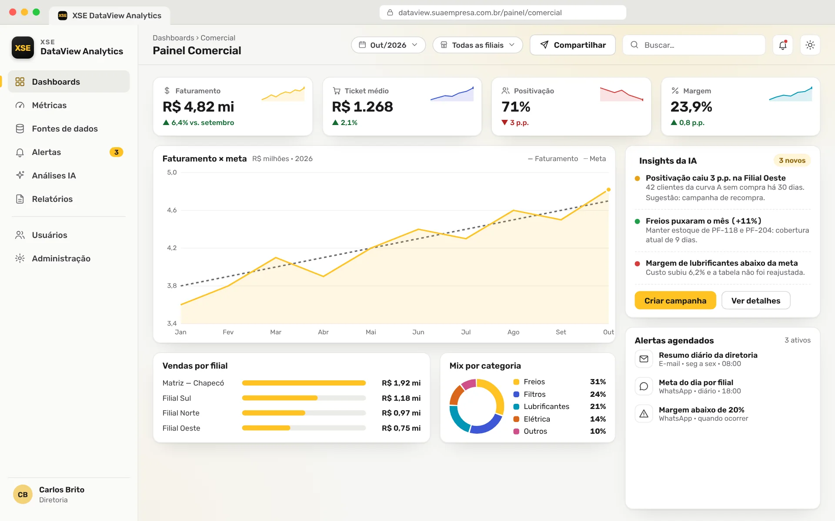Open the Out/2026 period dropdown

pos(388,45)
